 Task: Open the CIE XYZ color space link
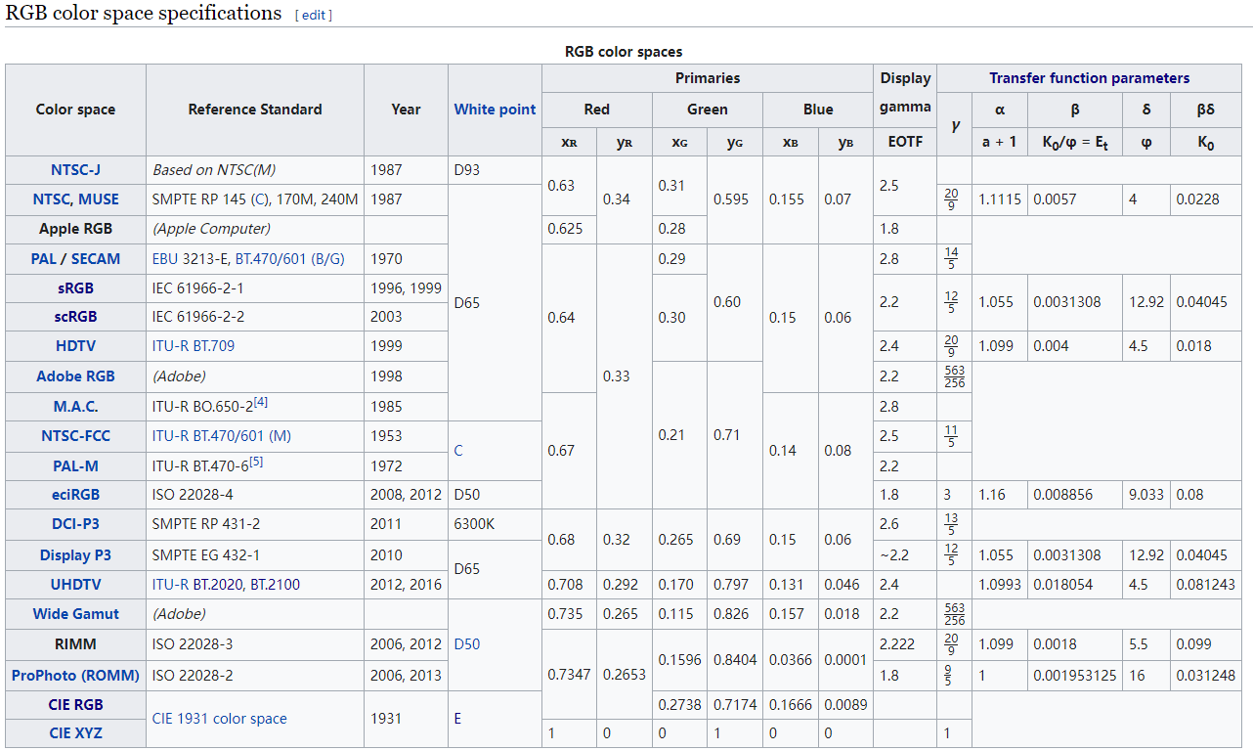pyautogui.click(x=75, y=733)
